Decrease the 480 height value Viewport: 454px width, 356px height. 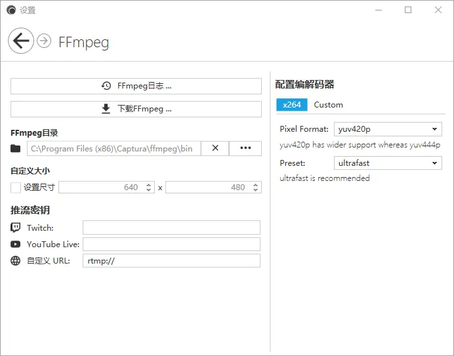coord(255,190)
